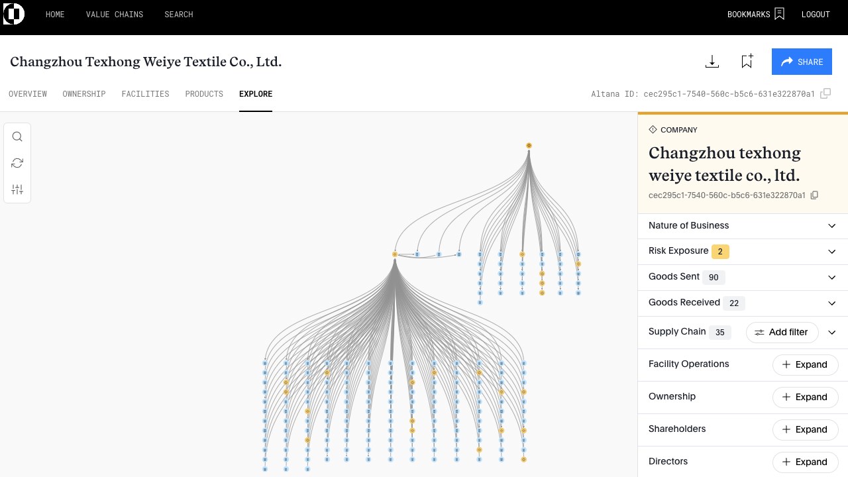Expand the Nature of Business section
The image size is (848, 477).
pyautogui.click(x=832, y=226)
